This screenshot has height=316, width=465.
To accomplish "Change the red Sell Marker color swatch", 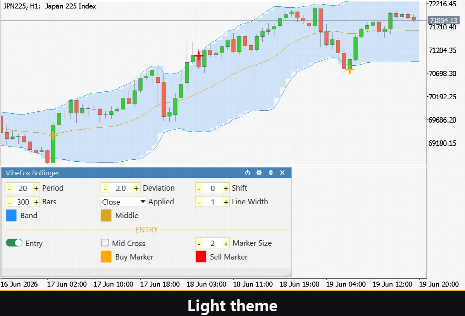I will click(x=201, y=257).
